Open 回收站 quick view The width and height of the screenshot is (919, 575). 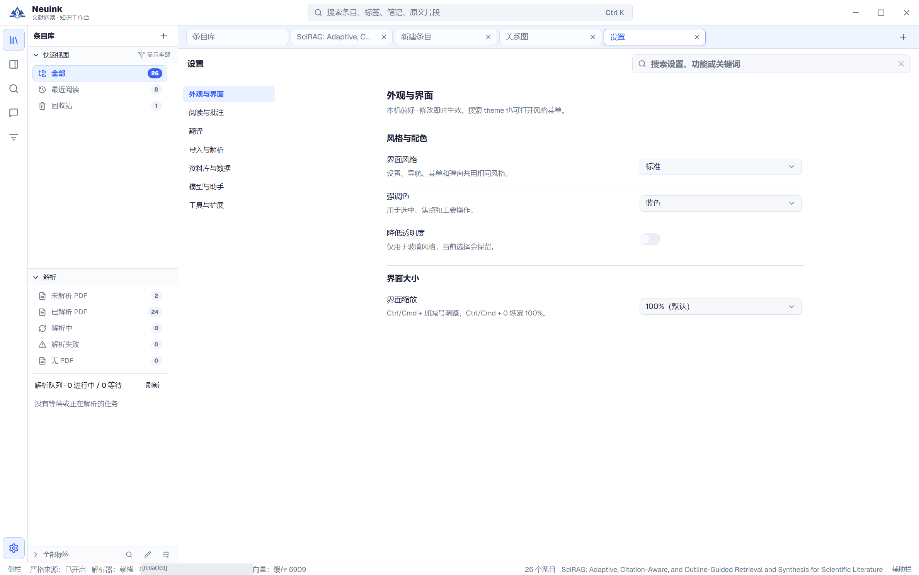100,106
